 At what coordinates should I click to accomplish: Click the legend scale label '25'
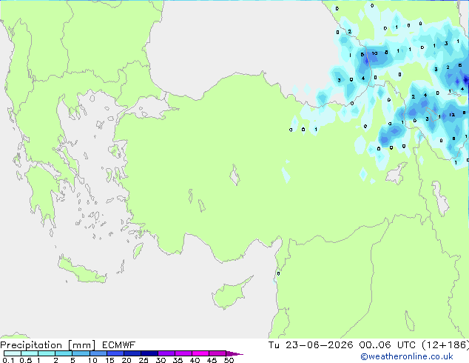[144, 360]
